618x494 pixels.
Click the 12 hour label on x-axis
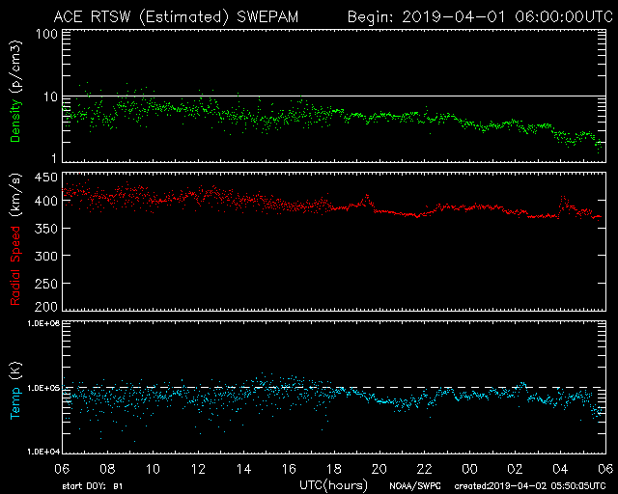[197, 468]
